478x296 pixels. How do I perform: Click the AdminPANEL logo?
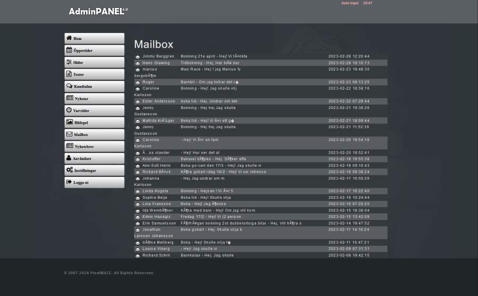click(x=98, y=11)
